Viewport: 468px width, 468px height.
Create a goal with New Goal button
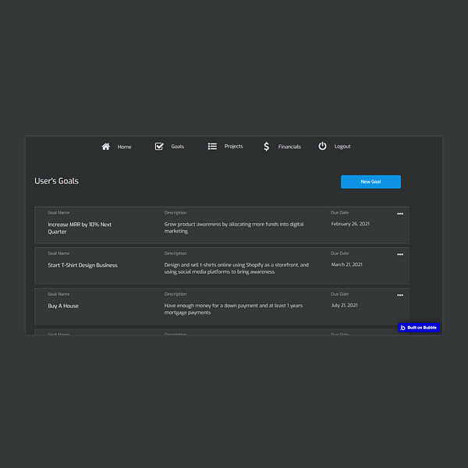[370, 182]
